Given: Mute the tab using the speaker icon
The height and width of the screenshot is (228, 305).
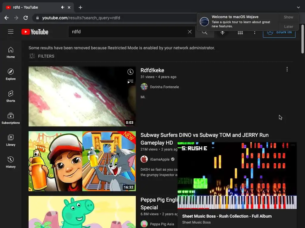Looking at the screenshot, I should [63, 7].
